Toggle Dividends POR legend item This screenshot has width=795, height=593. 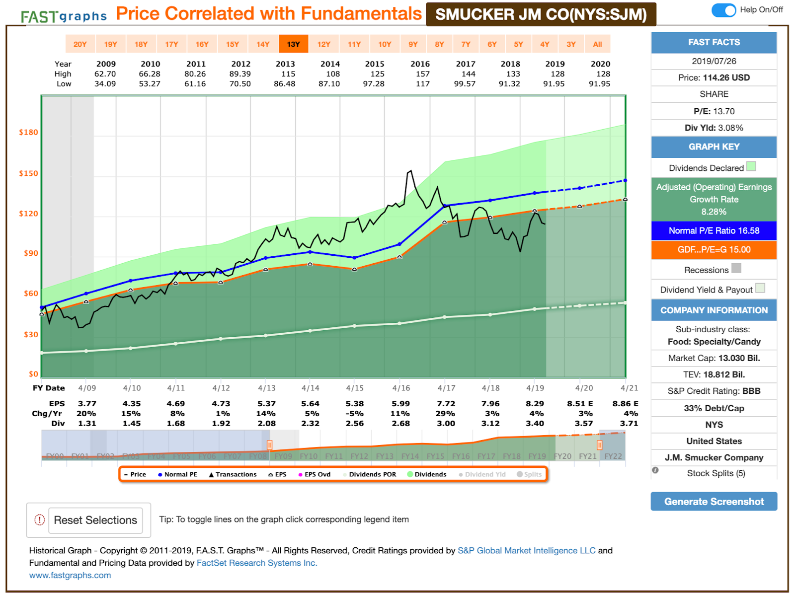point(369,474)
